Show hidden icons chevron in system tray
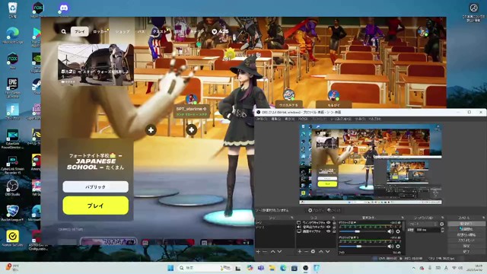 pos(414,268)
